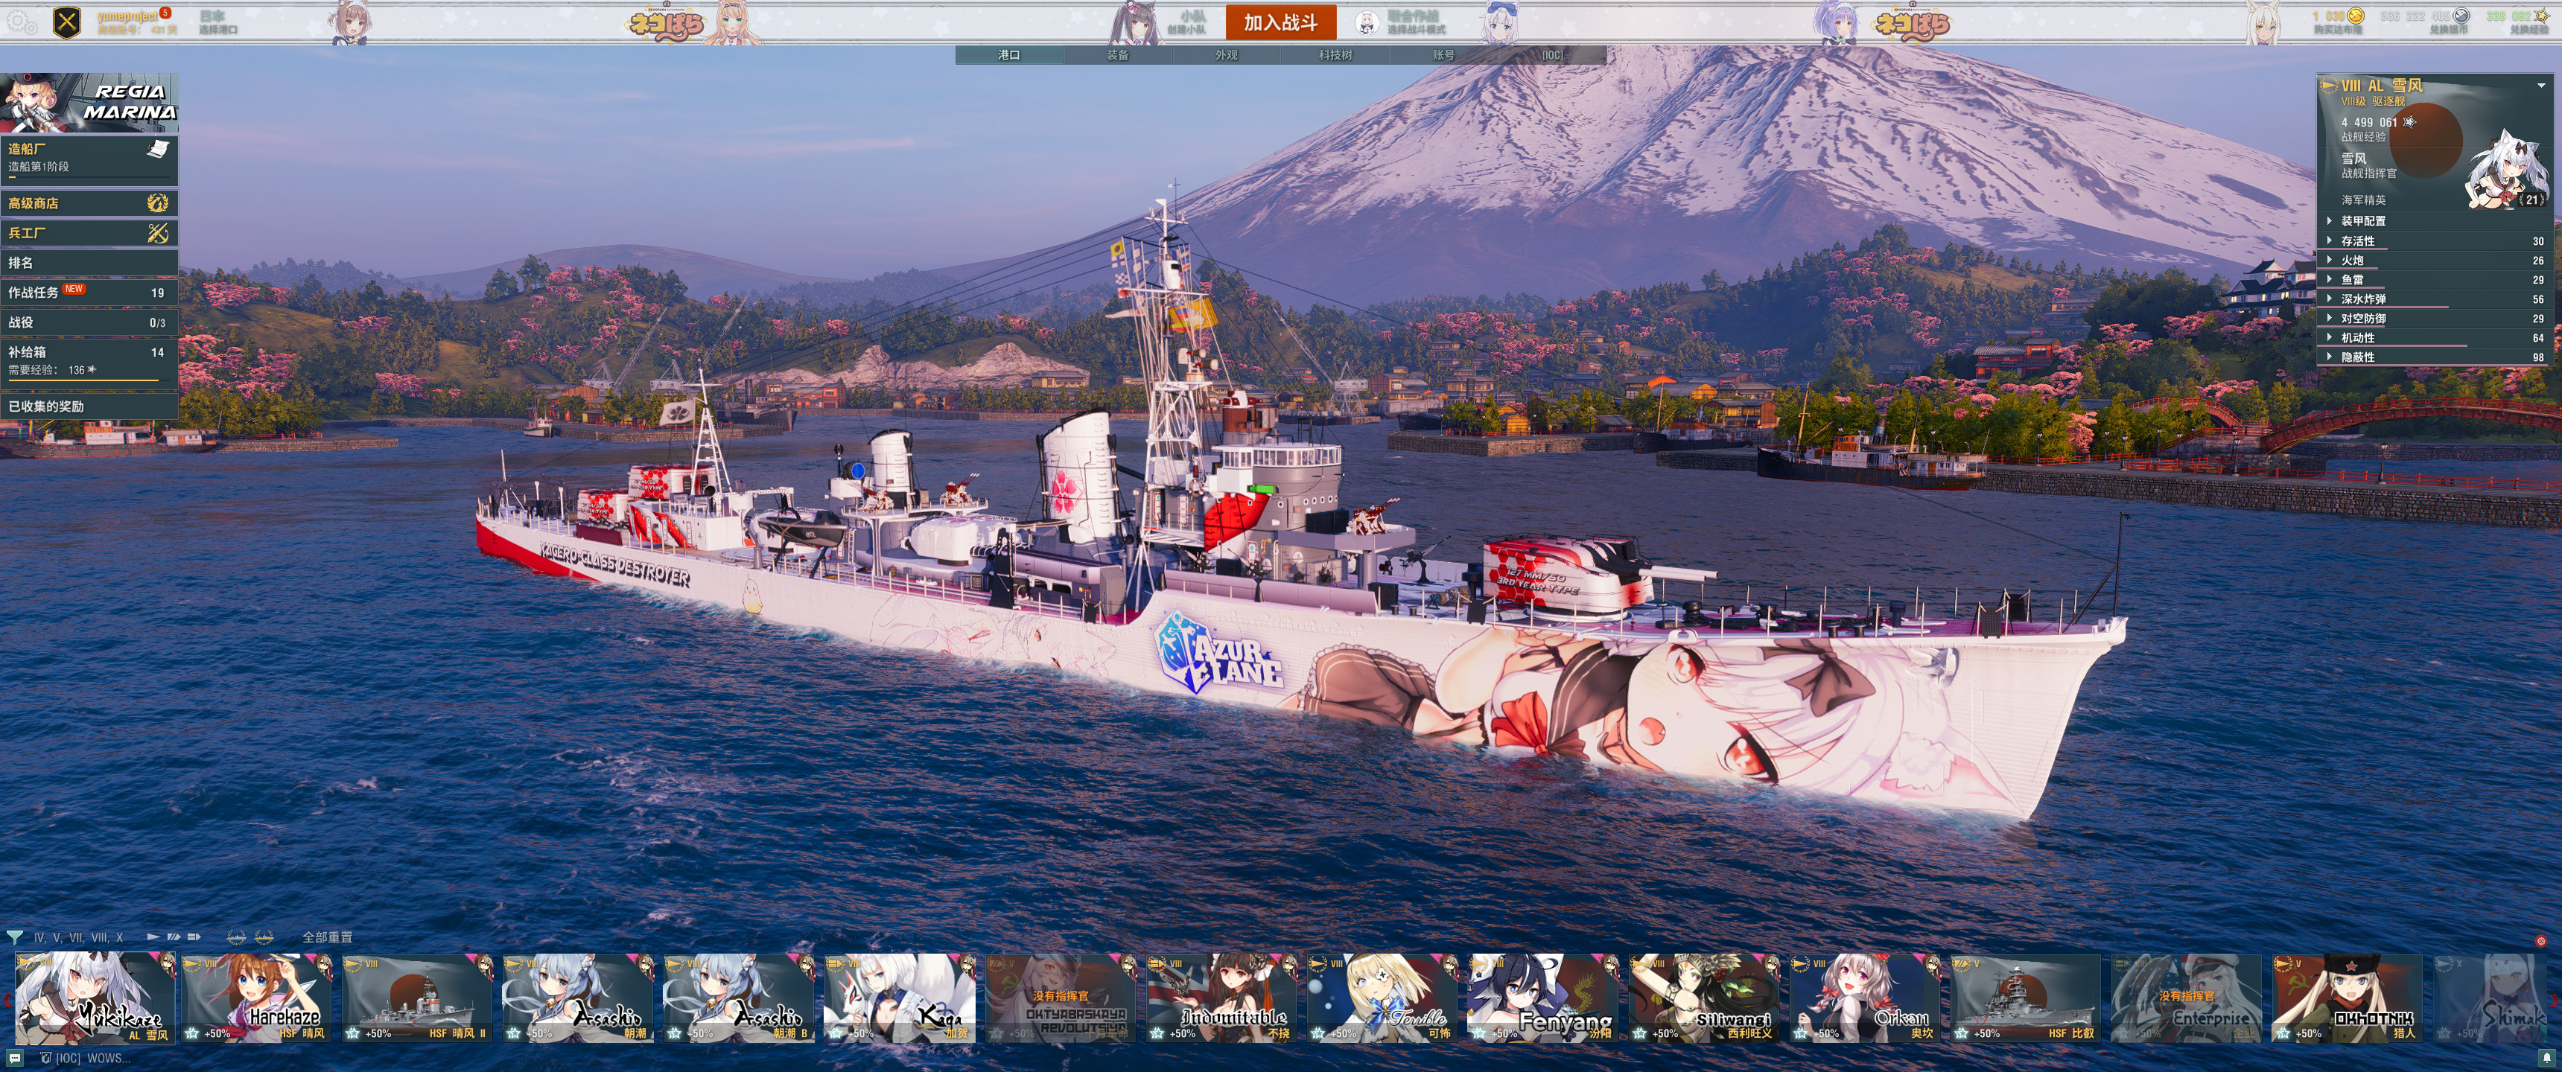Switch to the 科技树 tech tree tab
Image resolution: width=2562 pixels, height=1072 pixels.
point(1335,54)
